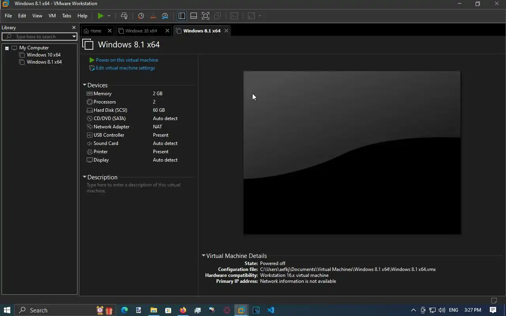The width and height of the screenshot is (506, 316).
Task: Click the Network Adapter device icon
Action: [90, 127]
